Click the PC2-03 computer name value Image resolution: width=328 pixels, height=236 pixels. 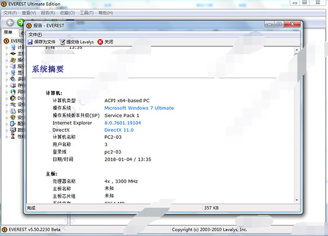tap(113, 137)
